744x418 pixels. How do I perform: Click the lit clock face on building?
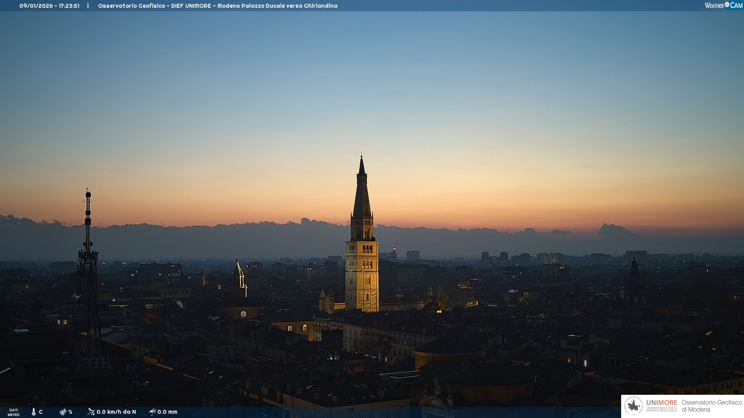click(243, 314)
